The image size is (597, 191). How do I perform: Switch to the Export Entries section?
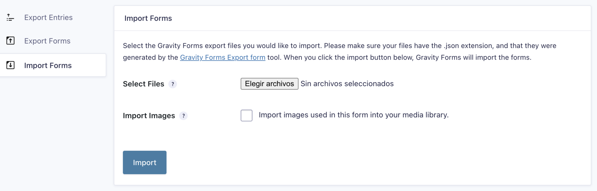[x=48, y=17]
